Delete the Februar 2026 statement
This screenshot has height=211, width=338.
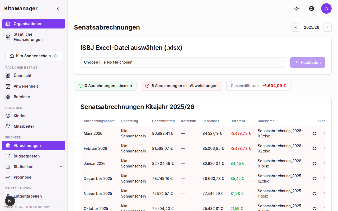click(325, 149)
